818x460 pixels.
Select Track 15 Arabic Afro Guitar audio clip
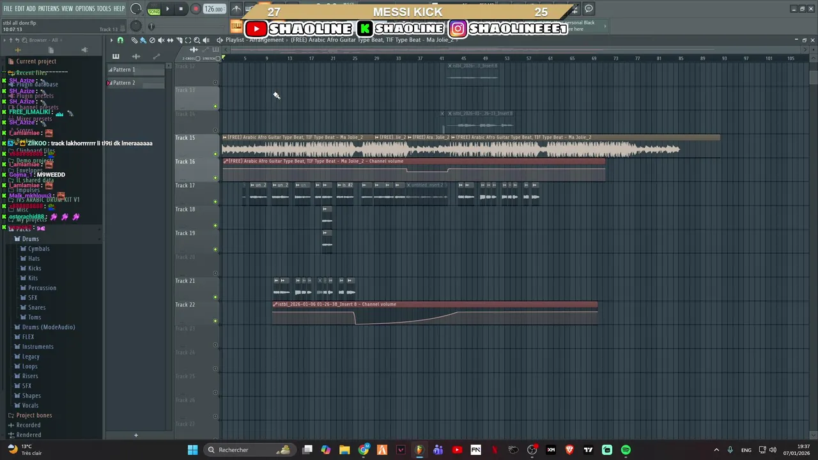pos(298,146)
